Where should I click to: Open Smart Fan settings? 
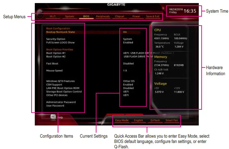[x=172, y=120]
